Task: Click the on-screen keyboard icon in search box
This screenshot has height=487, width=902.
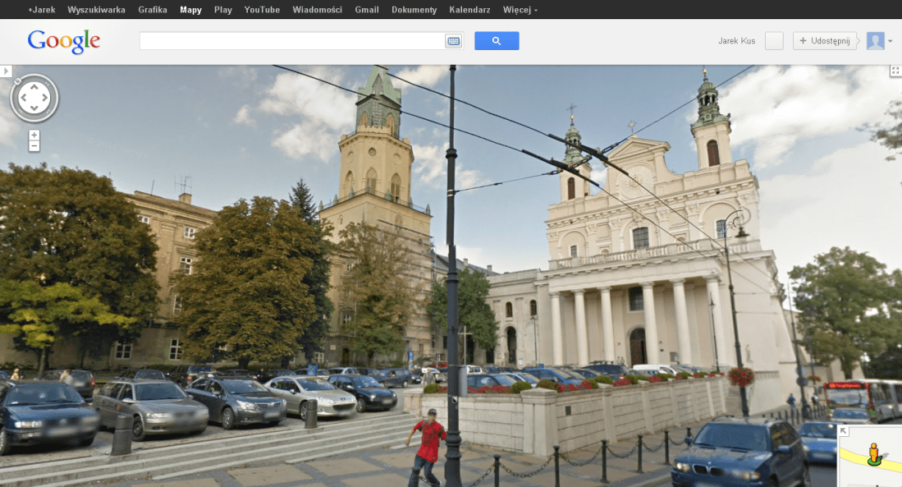Action: point(453,41)
